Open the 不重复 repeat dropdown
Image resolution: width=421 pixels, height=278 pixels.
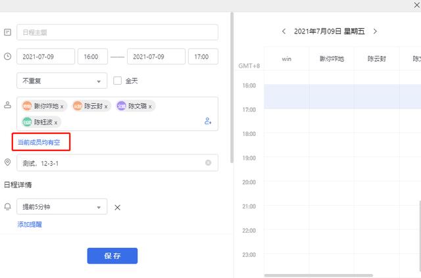pos(61,81)
